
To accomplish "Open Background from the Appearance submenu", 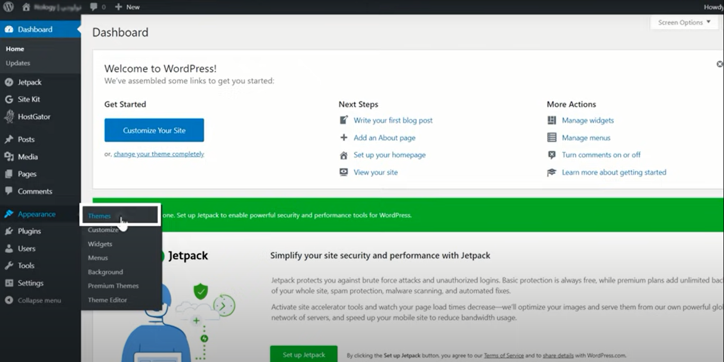I will click(105, 272).
